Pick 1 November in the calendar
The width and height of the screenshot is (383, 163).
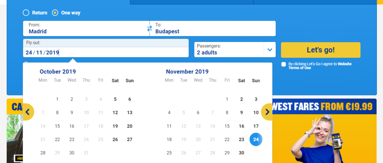pos(227,99)
